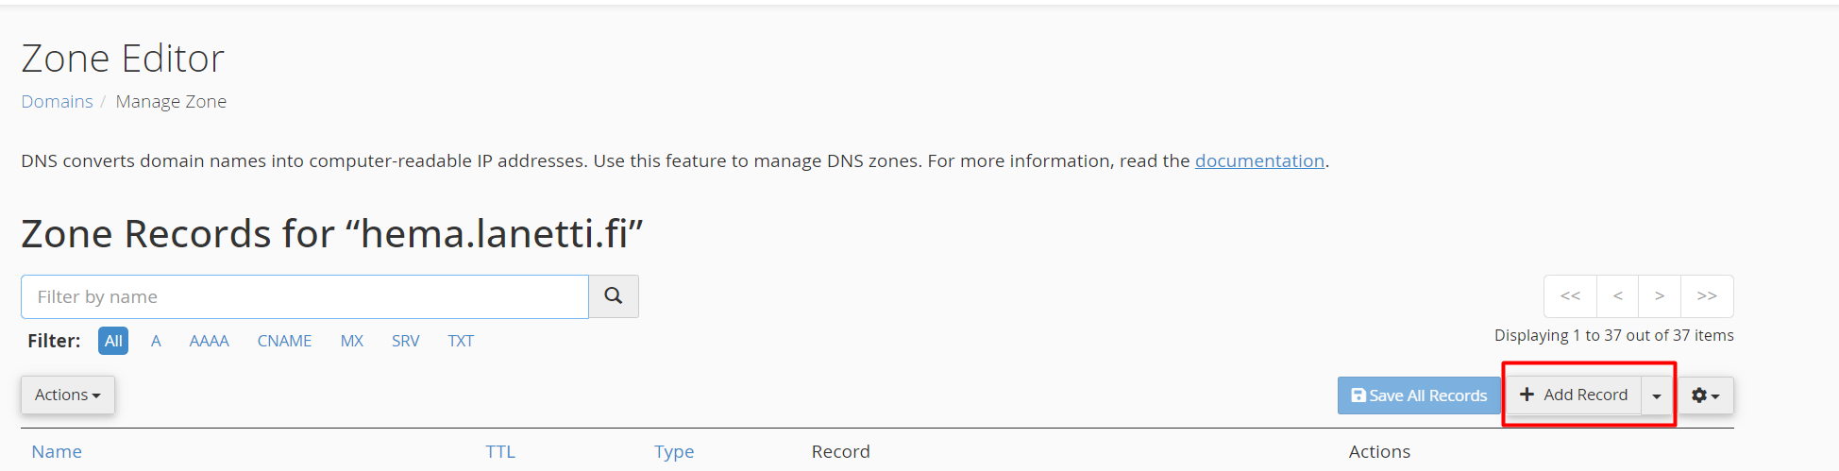Viewport: 1839px width, 471px height.
Task: Go to the next page of records
Action: pyautogui.click(x=1660, y=296)
